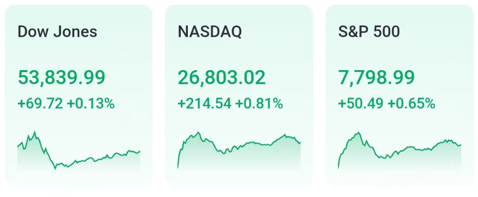This screenshot has height=197, width=478.
Task: Select the S&P 500 +0.65% percent change
Action: [411, 104]
